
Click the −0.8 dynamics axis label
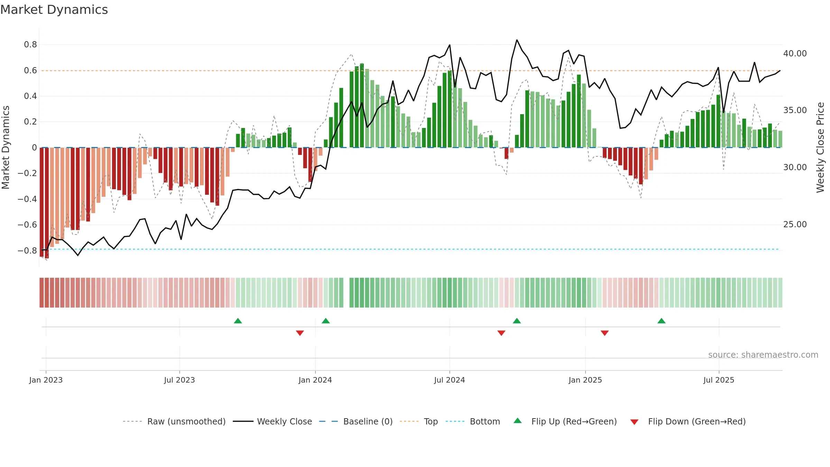click(x=27, y=250)
